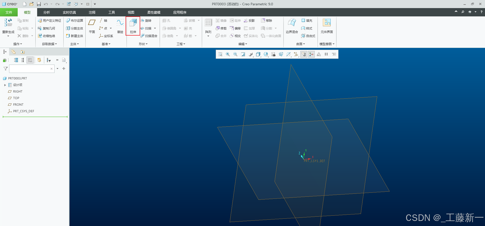Select the 相交 intersect tool
485x226 pixels.
click(235, 36)
